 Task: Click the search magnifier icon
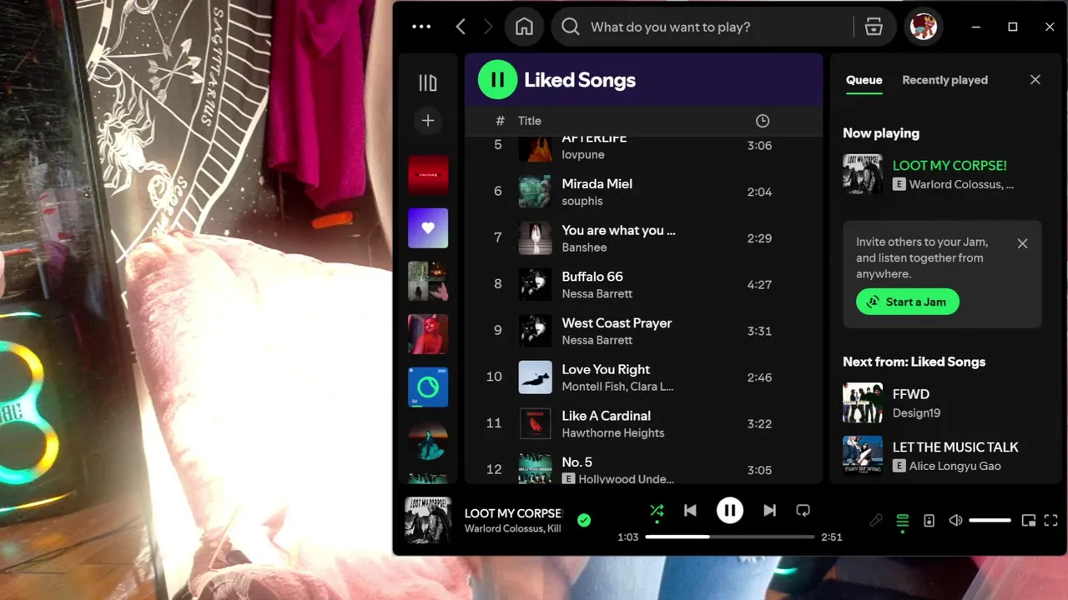tap(571, 27)
